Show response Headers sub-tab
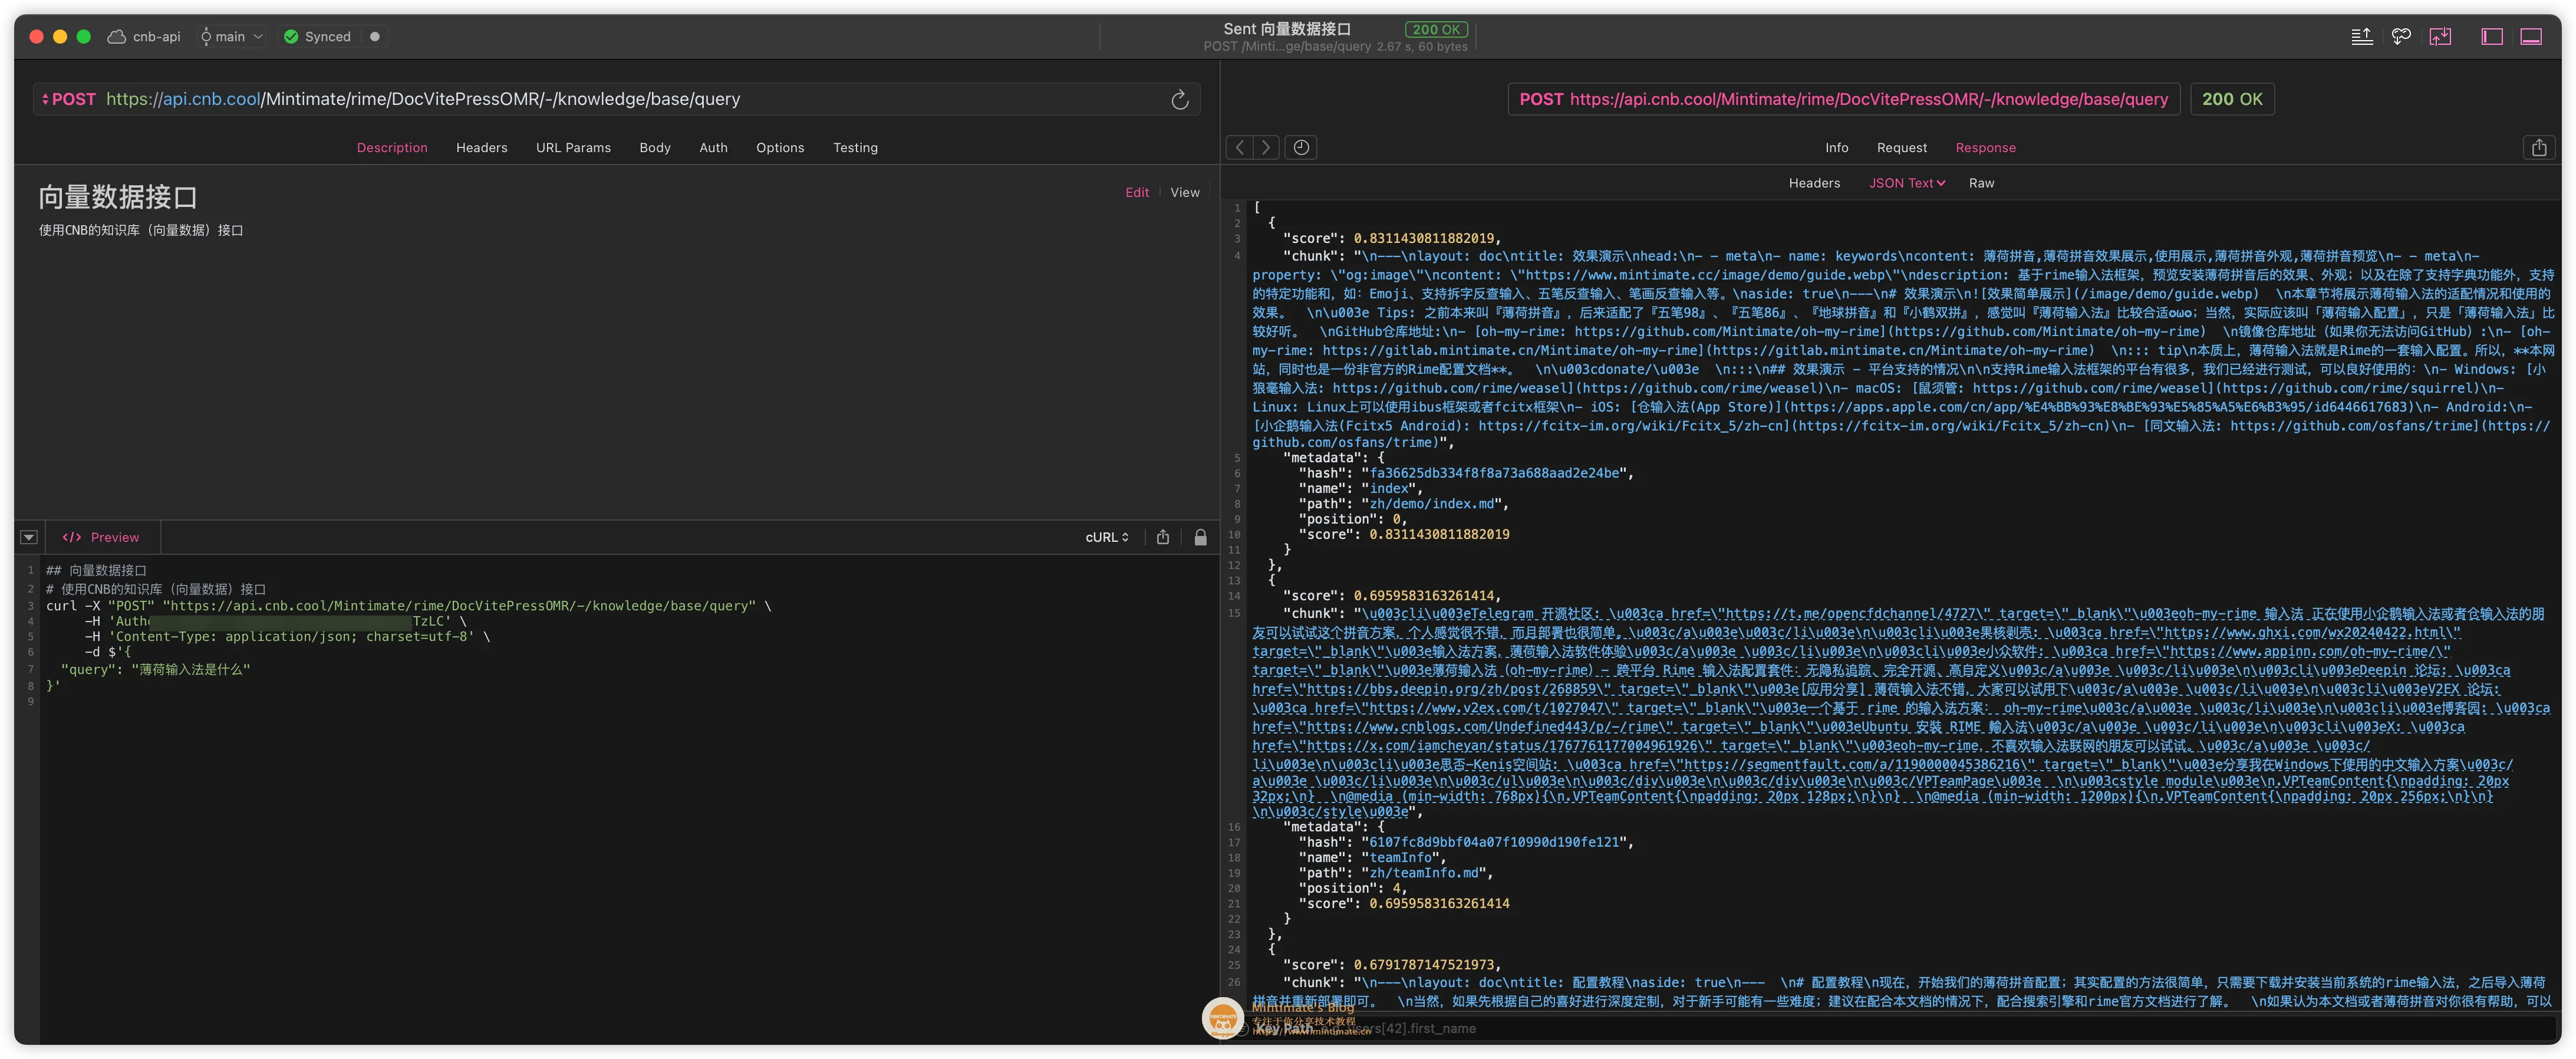Image resolution: width=2576 pixels, height=1059 pixels. (x=1814, y=183)
